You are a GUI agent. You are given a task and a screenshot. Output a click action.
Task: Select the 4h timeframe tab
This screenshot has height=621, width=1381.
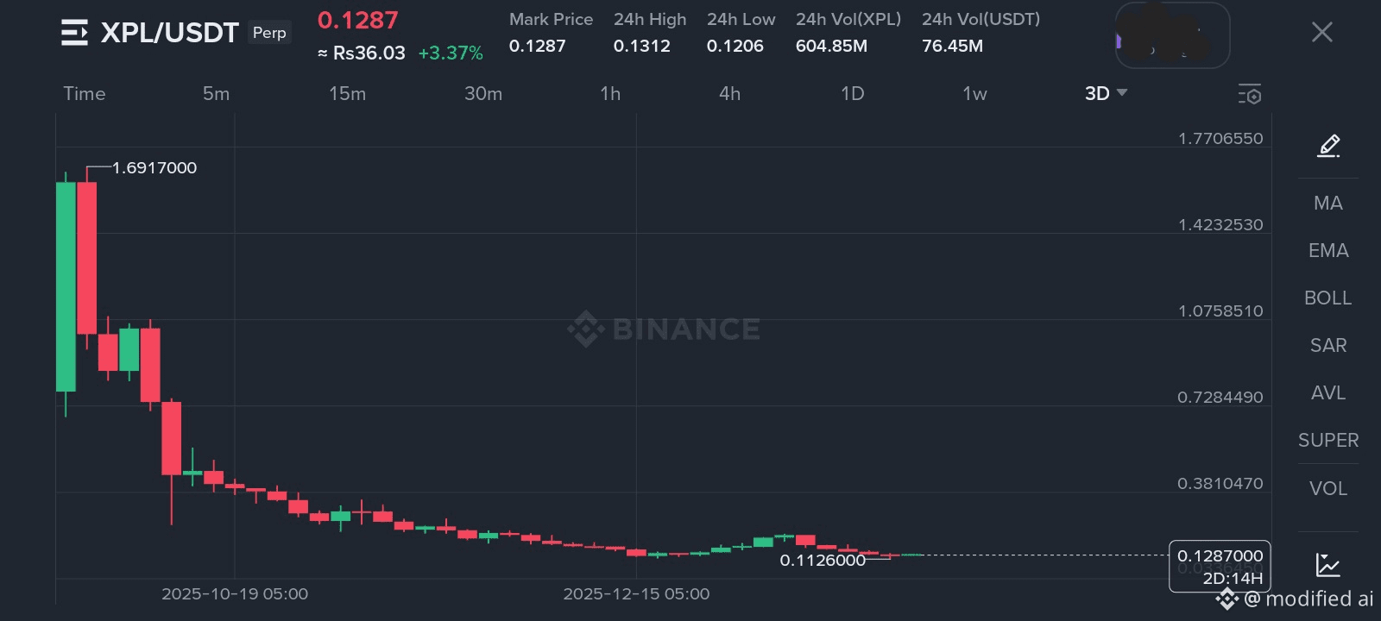tap(729, 94)
